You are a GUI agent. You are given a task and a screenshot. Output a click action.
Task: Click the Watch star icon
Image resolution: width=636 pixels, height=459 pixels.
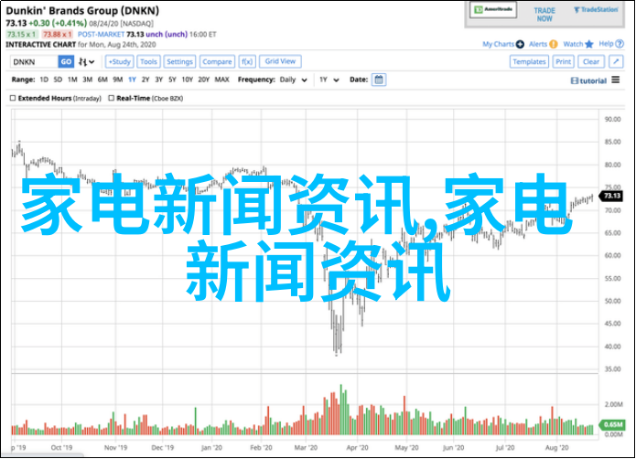click(x=589, y=44)
